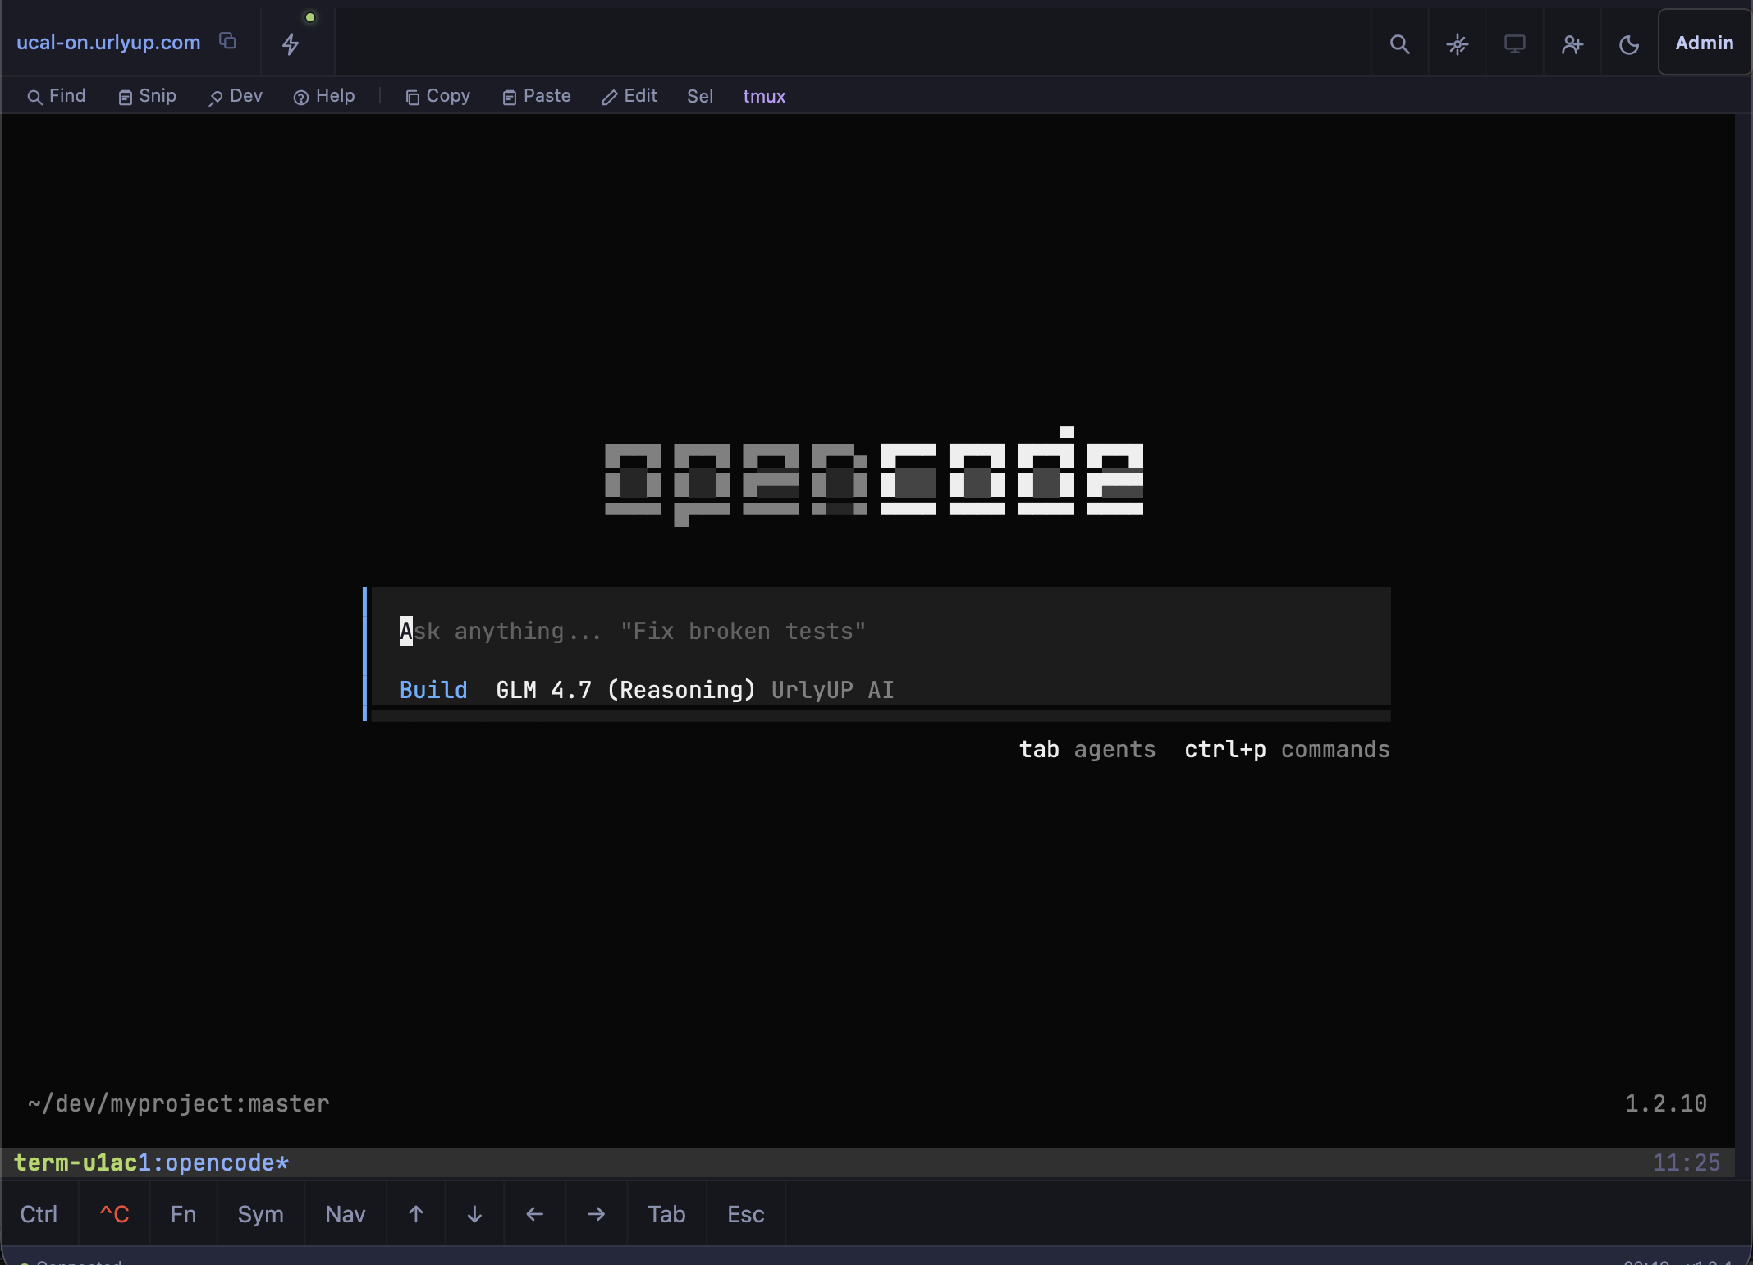Image resolution: width=1753 pixels, height=1265 pixels.
Task: Open search with the magnifier icon
Action: [x=1398, y=43]
